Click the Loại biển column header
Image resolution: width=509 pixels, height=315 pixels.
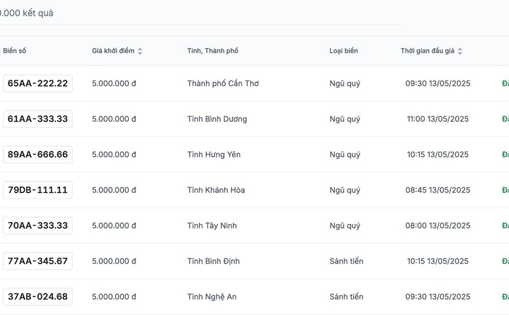click(344, 51)
